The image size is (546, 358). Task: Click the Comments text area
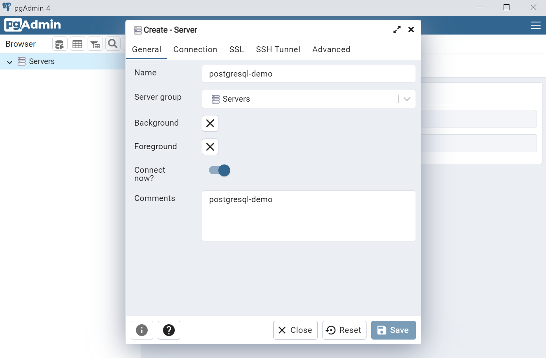(x=309, y=216)
